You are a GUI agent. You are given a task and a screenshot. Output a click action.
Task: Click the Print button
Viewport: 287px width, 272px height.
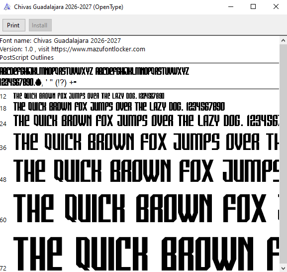point(14,25)
